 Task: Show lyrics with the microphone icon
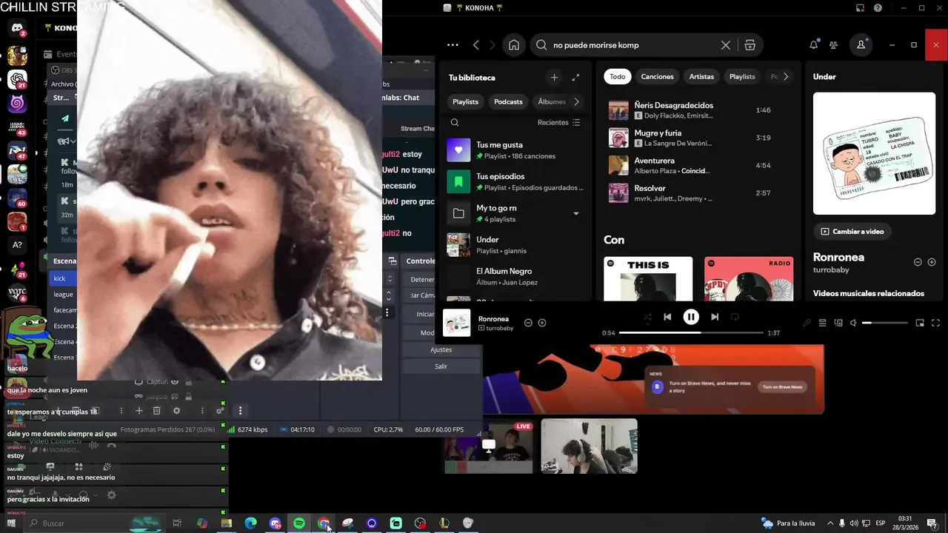[807, 323]
